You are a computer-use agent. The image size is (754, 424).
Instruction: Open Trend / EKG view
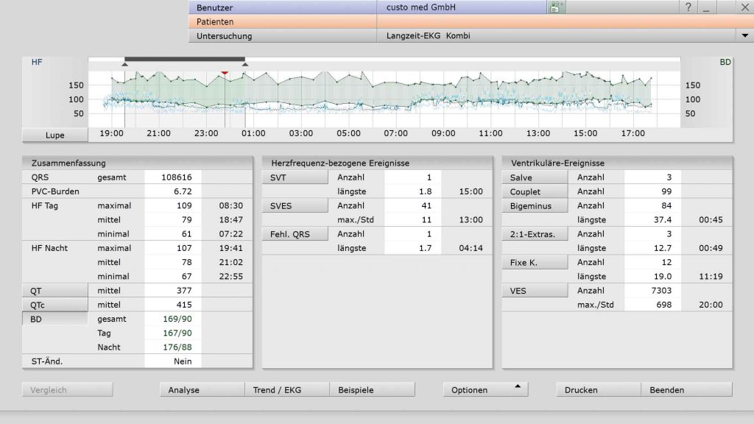click(x=287, y=390)
